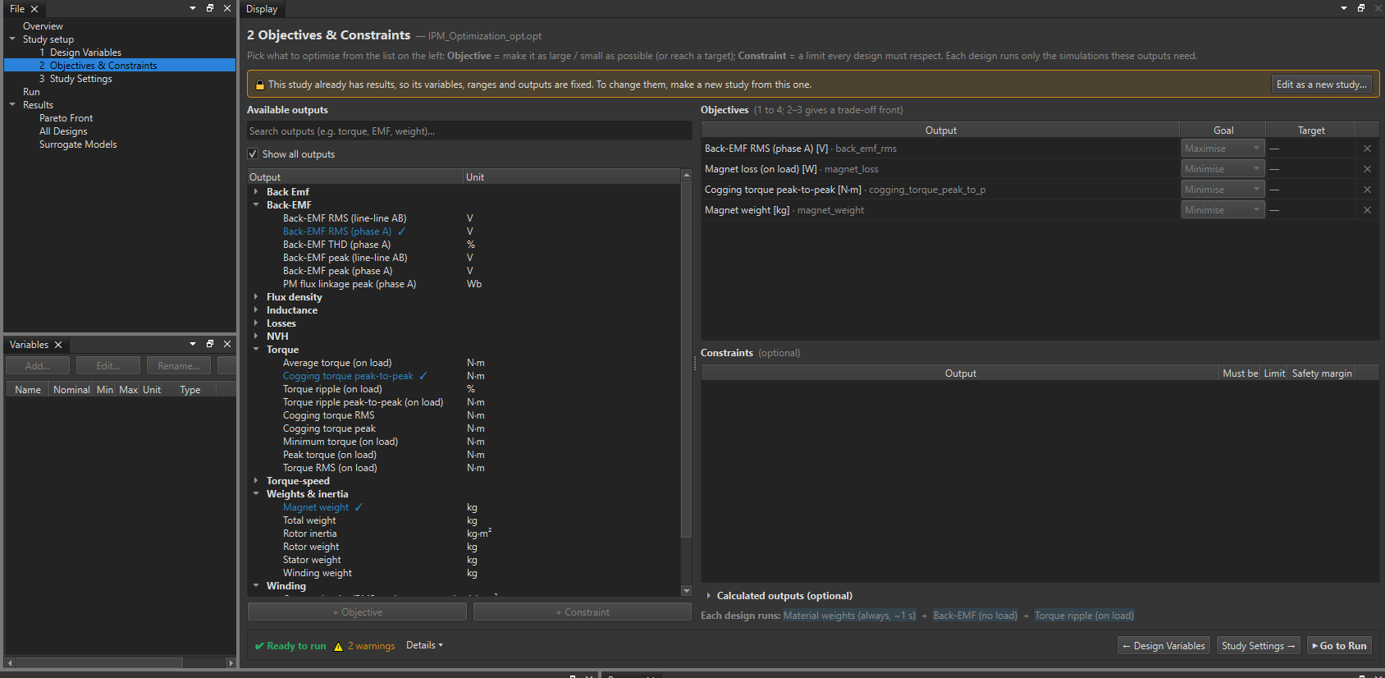The height and width of the screenshot is (678, 1385).
Task: Open the Details dropdown in the status bar
Action: coord(424,645)
